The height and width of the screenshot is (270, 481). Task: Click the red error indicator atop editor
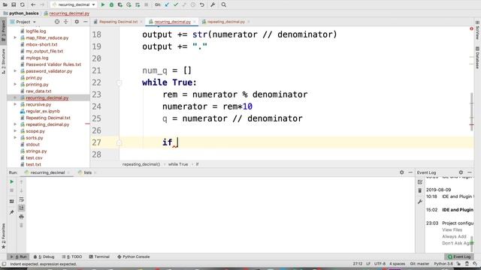click(471, 28)
